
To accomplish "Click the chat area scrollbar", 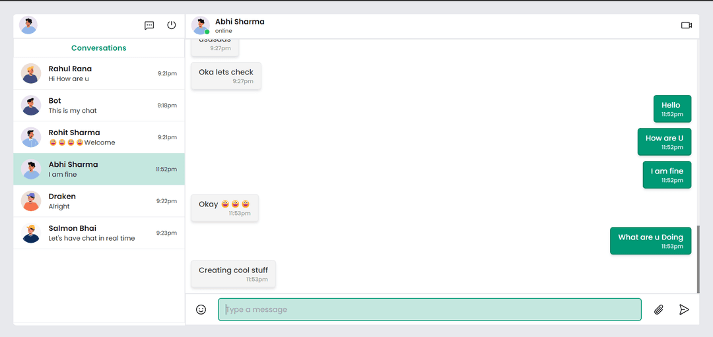I will (x=698, y=259).
